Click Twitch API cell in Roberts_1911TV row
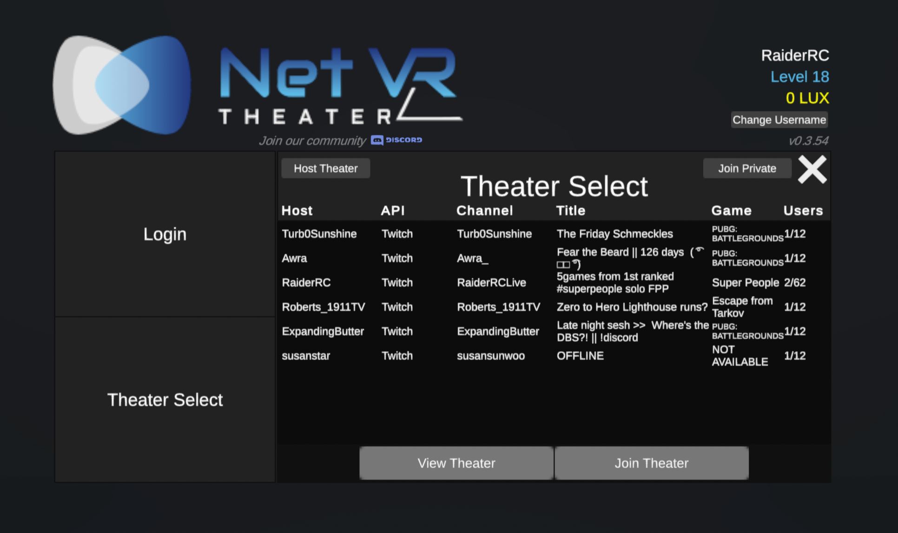Screen dimensions: 898x533 pos(397,307)
